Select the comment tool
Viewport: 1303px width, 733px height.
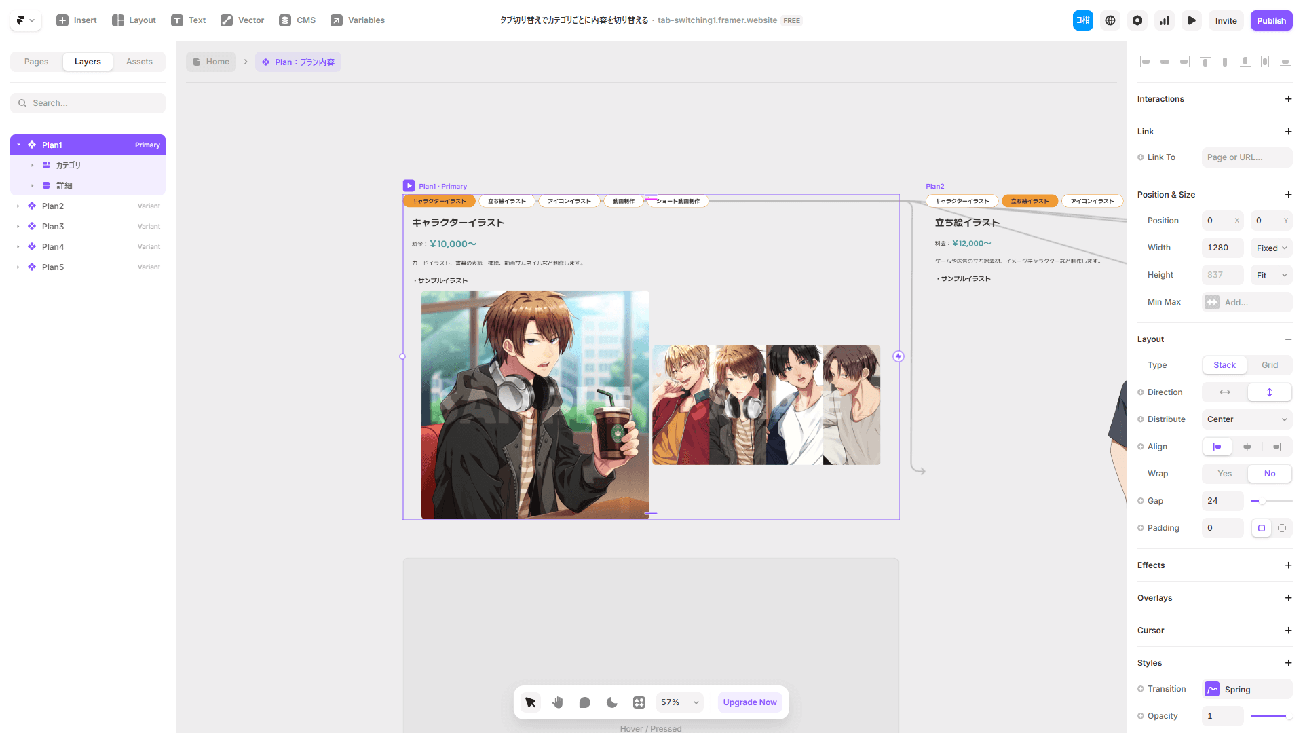[584, 702]
